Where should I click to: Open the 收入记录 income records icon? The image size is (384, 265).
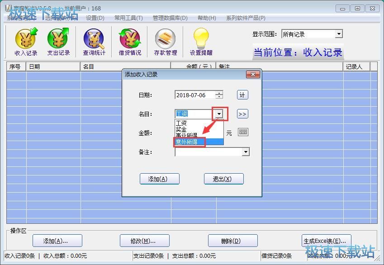pos(26,42)
